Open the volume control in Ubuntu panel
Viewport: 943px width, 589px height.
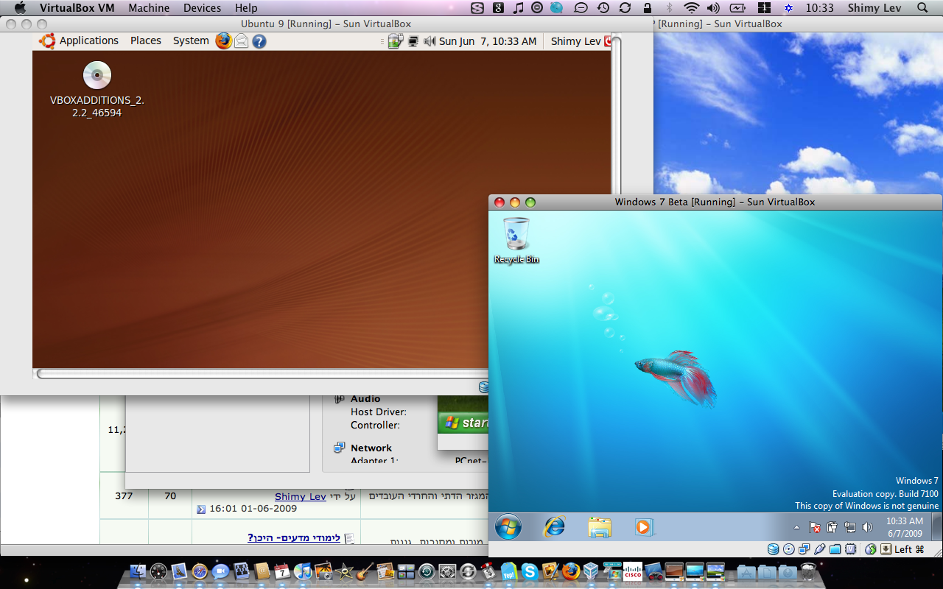[x=430, y=41]
